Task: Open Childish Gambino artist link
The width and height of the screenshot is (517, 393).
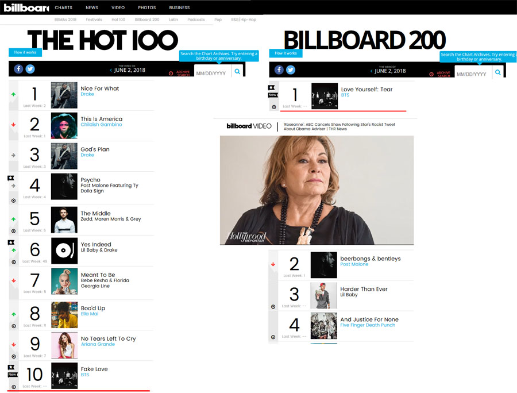Action: pos(101,125)
